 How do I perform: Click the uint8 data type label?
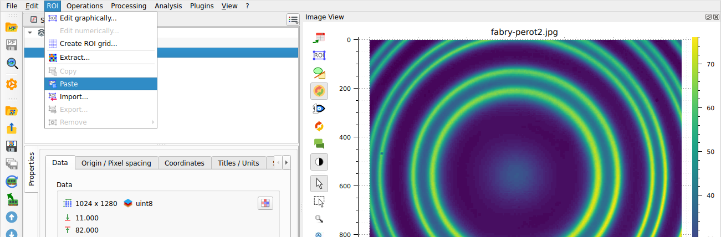click(144, 204)
